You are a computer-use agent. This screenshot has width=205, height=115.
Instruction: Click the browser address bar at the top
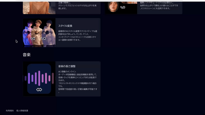pos(102,1)
